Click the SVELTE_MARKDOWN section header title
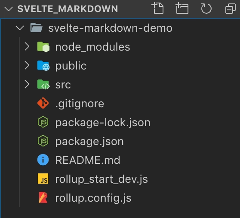The image size is (240, 218). click(x=68, y=9)
